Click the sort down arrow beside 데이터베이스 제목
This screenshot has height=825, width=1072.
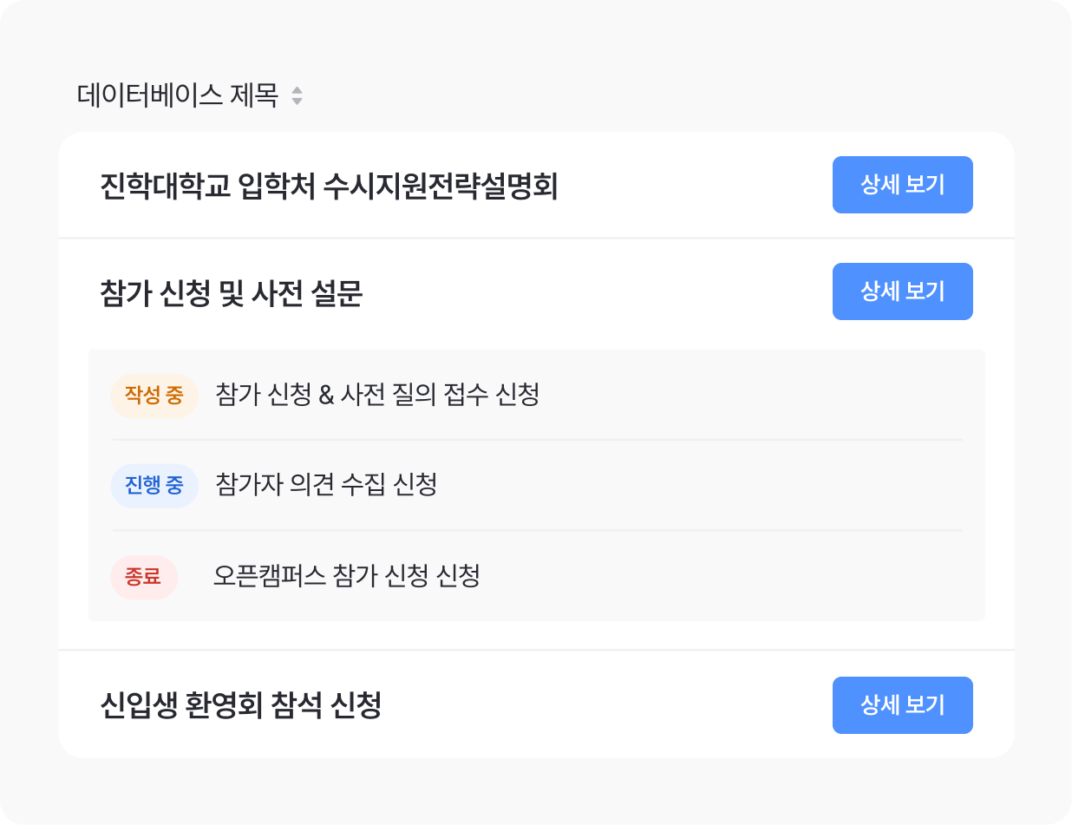click(x=297, y=101)
